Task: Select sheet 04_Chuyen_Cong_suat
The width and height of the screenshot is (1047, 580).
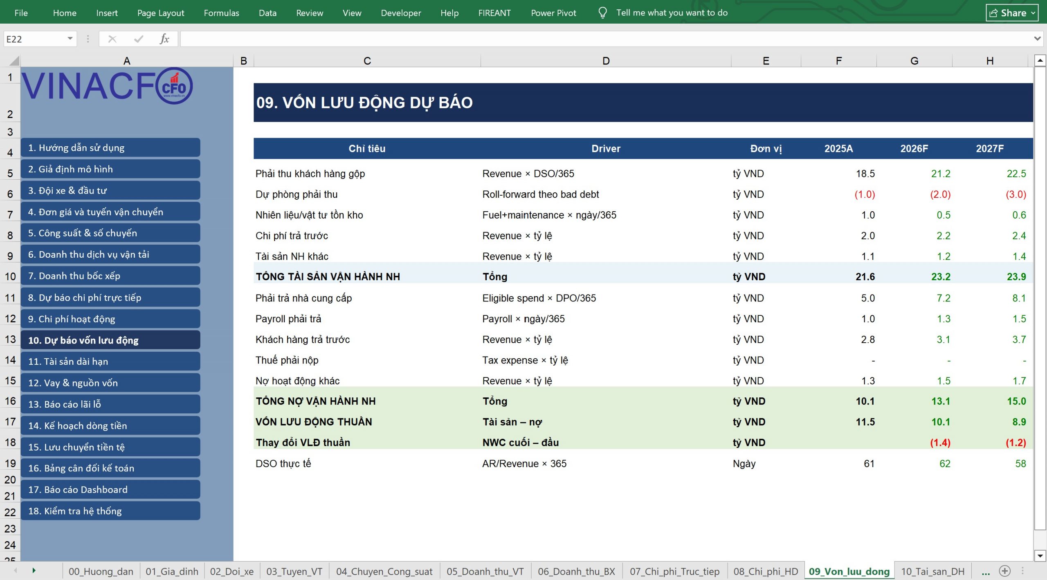Action: (x=384, y=571)
